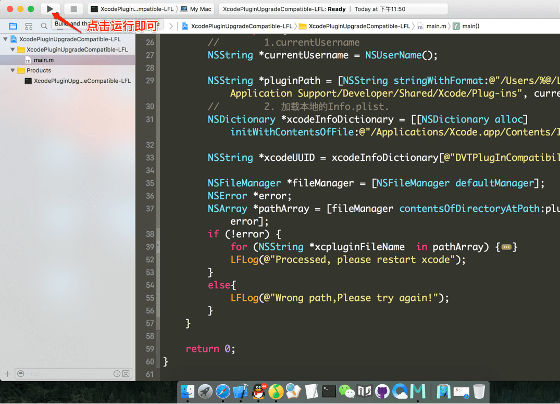The width and height of the screenshot is (560, 404).
Task: Collapse the root project disclosure triangle
Action: [x=5, y=39]
